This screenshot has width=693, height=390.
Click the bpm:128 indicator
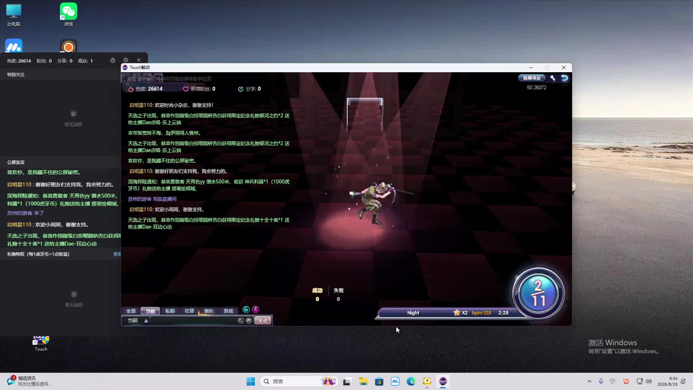click(x=481, y=313)
